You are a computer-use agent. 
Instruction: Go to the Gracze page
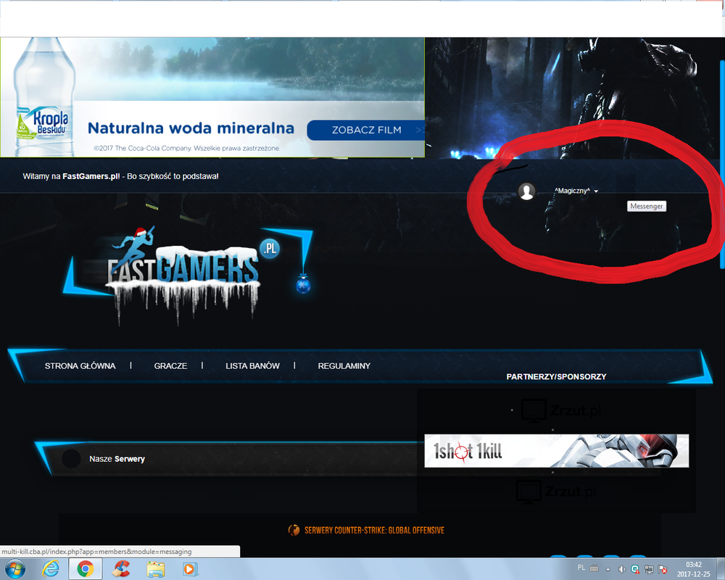click(x=170, y=366)
